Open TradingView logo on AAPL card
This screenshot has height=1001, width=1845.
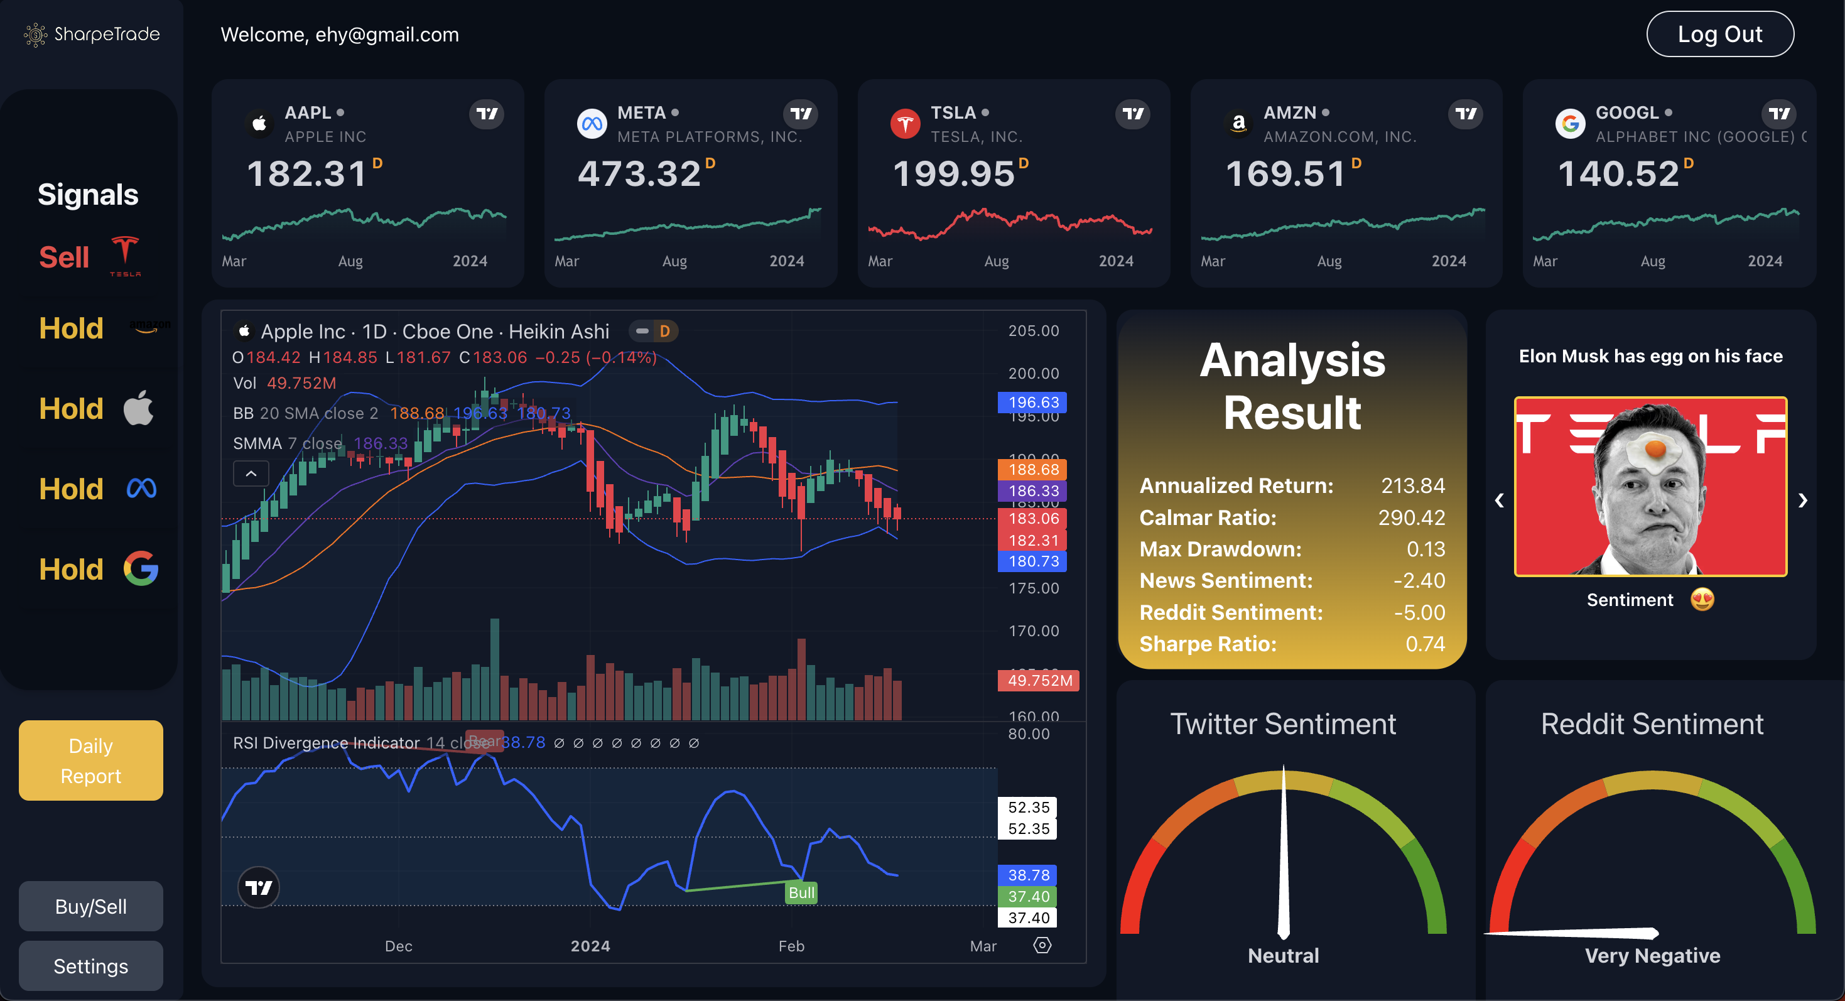tap(487, 114)
